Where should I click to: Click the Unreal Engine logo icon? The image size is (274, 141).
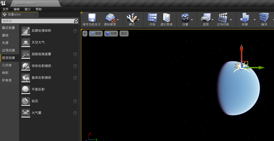pos(3,3)
